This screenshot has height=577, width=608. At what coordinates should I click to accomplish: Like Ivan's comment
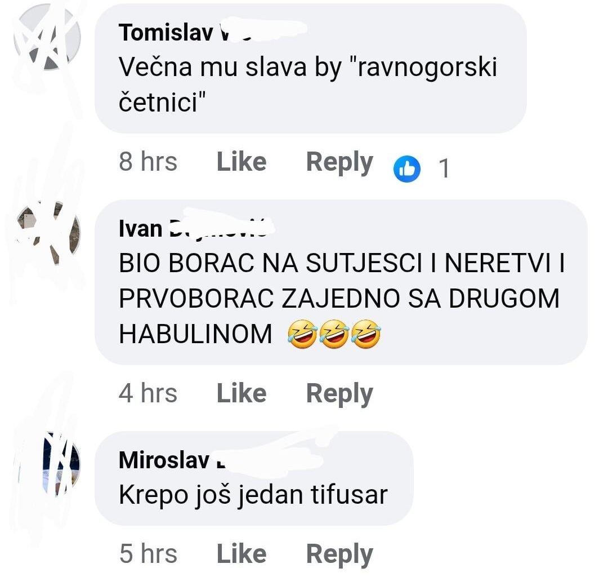241,393
